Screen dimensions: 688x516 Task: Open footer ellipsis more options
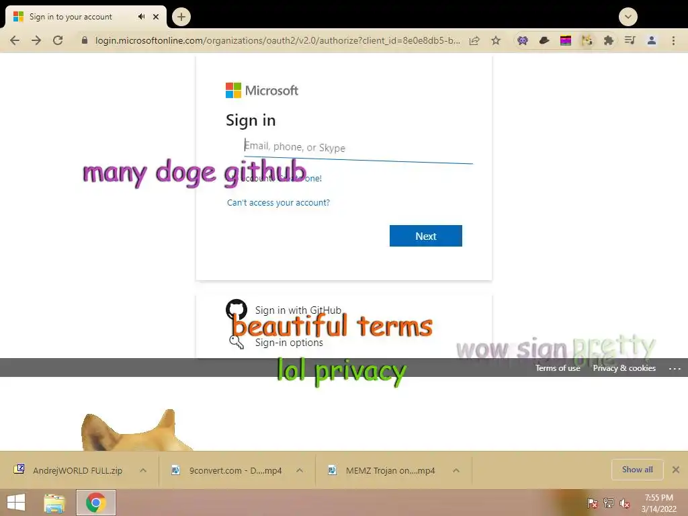coord(675,369)
